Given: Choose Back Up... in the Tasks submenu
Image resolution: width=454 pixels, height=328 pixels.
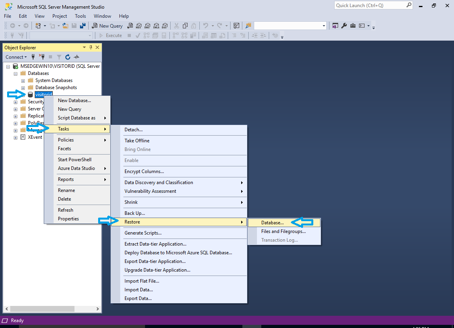Looking at the screenshot, I should click(135, 213).
